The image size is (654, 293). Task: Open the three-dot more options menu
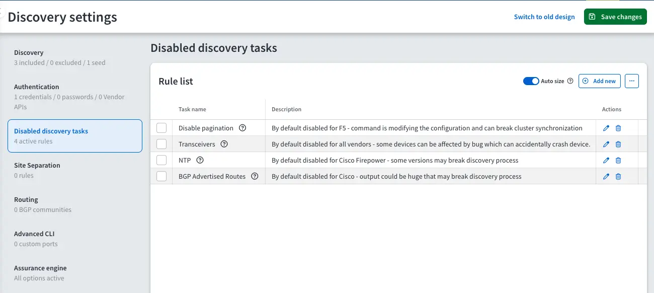pyautogui.click(x=632, y=81)
